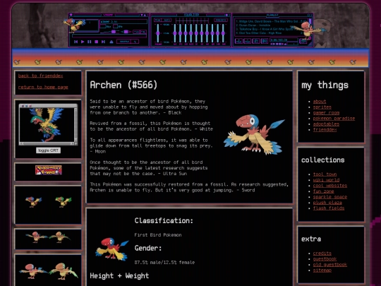Click the 60 Hz equalizer band slider

point(175,33)
